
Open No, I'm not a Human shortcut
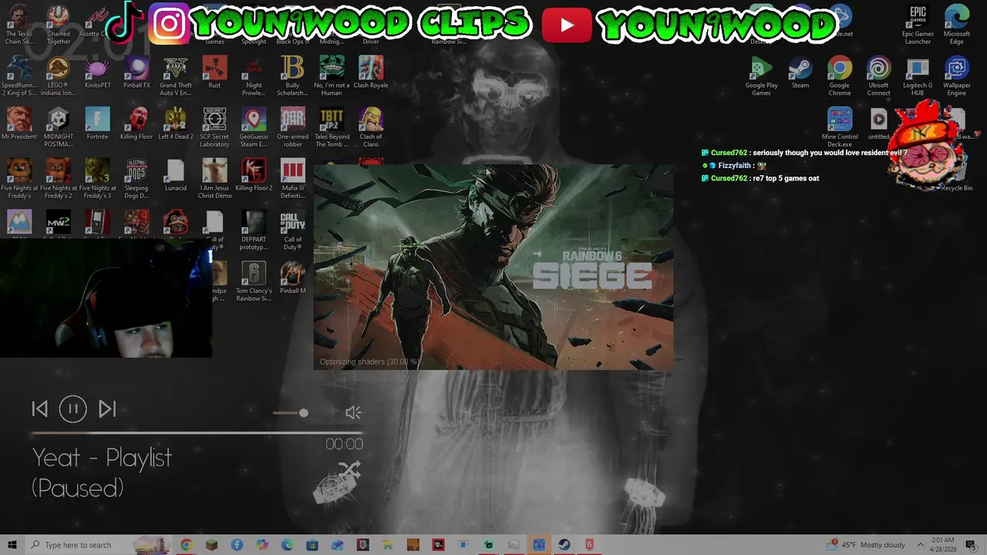[x=332, y=76]
